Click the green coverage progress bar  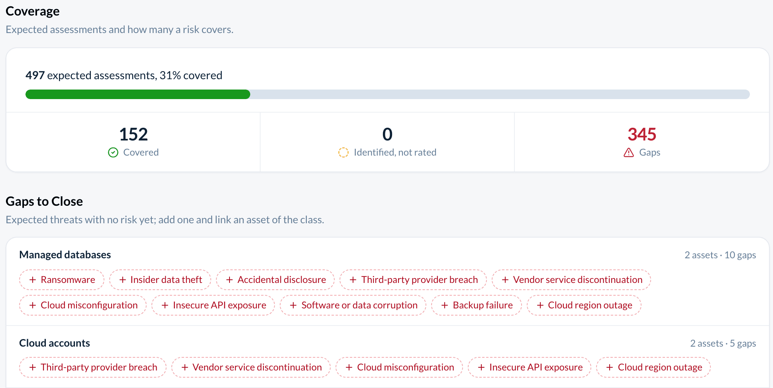(138, 94)
